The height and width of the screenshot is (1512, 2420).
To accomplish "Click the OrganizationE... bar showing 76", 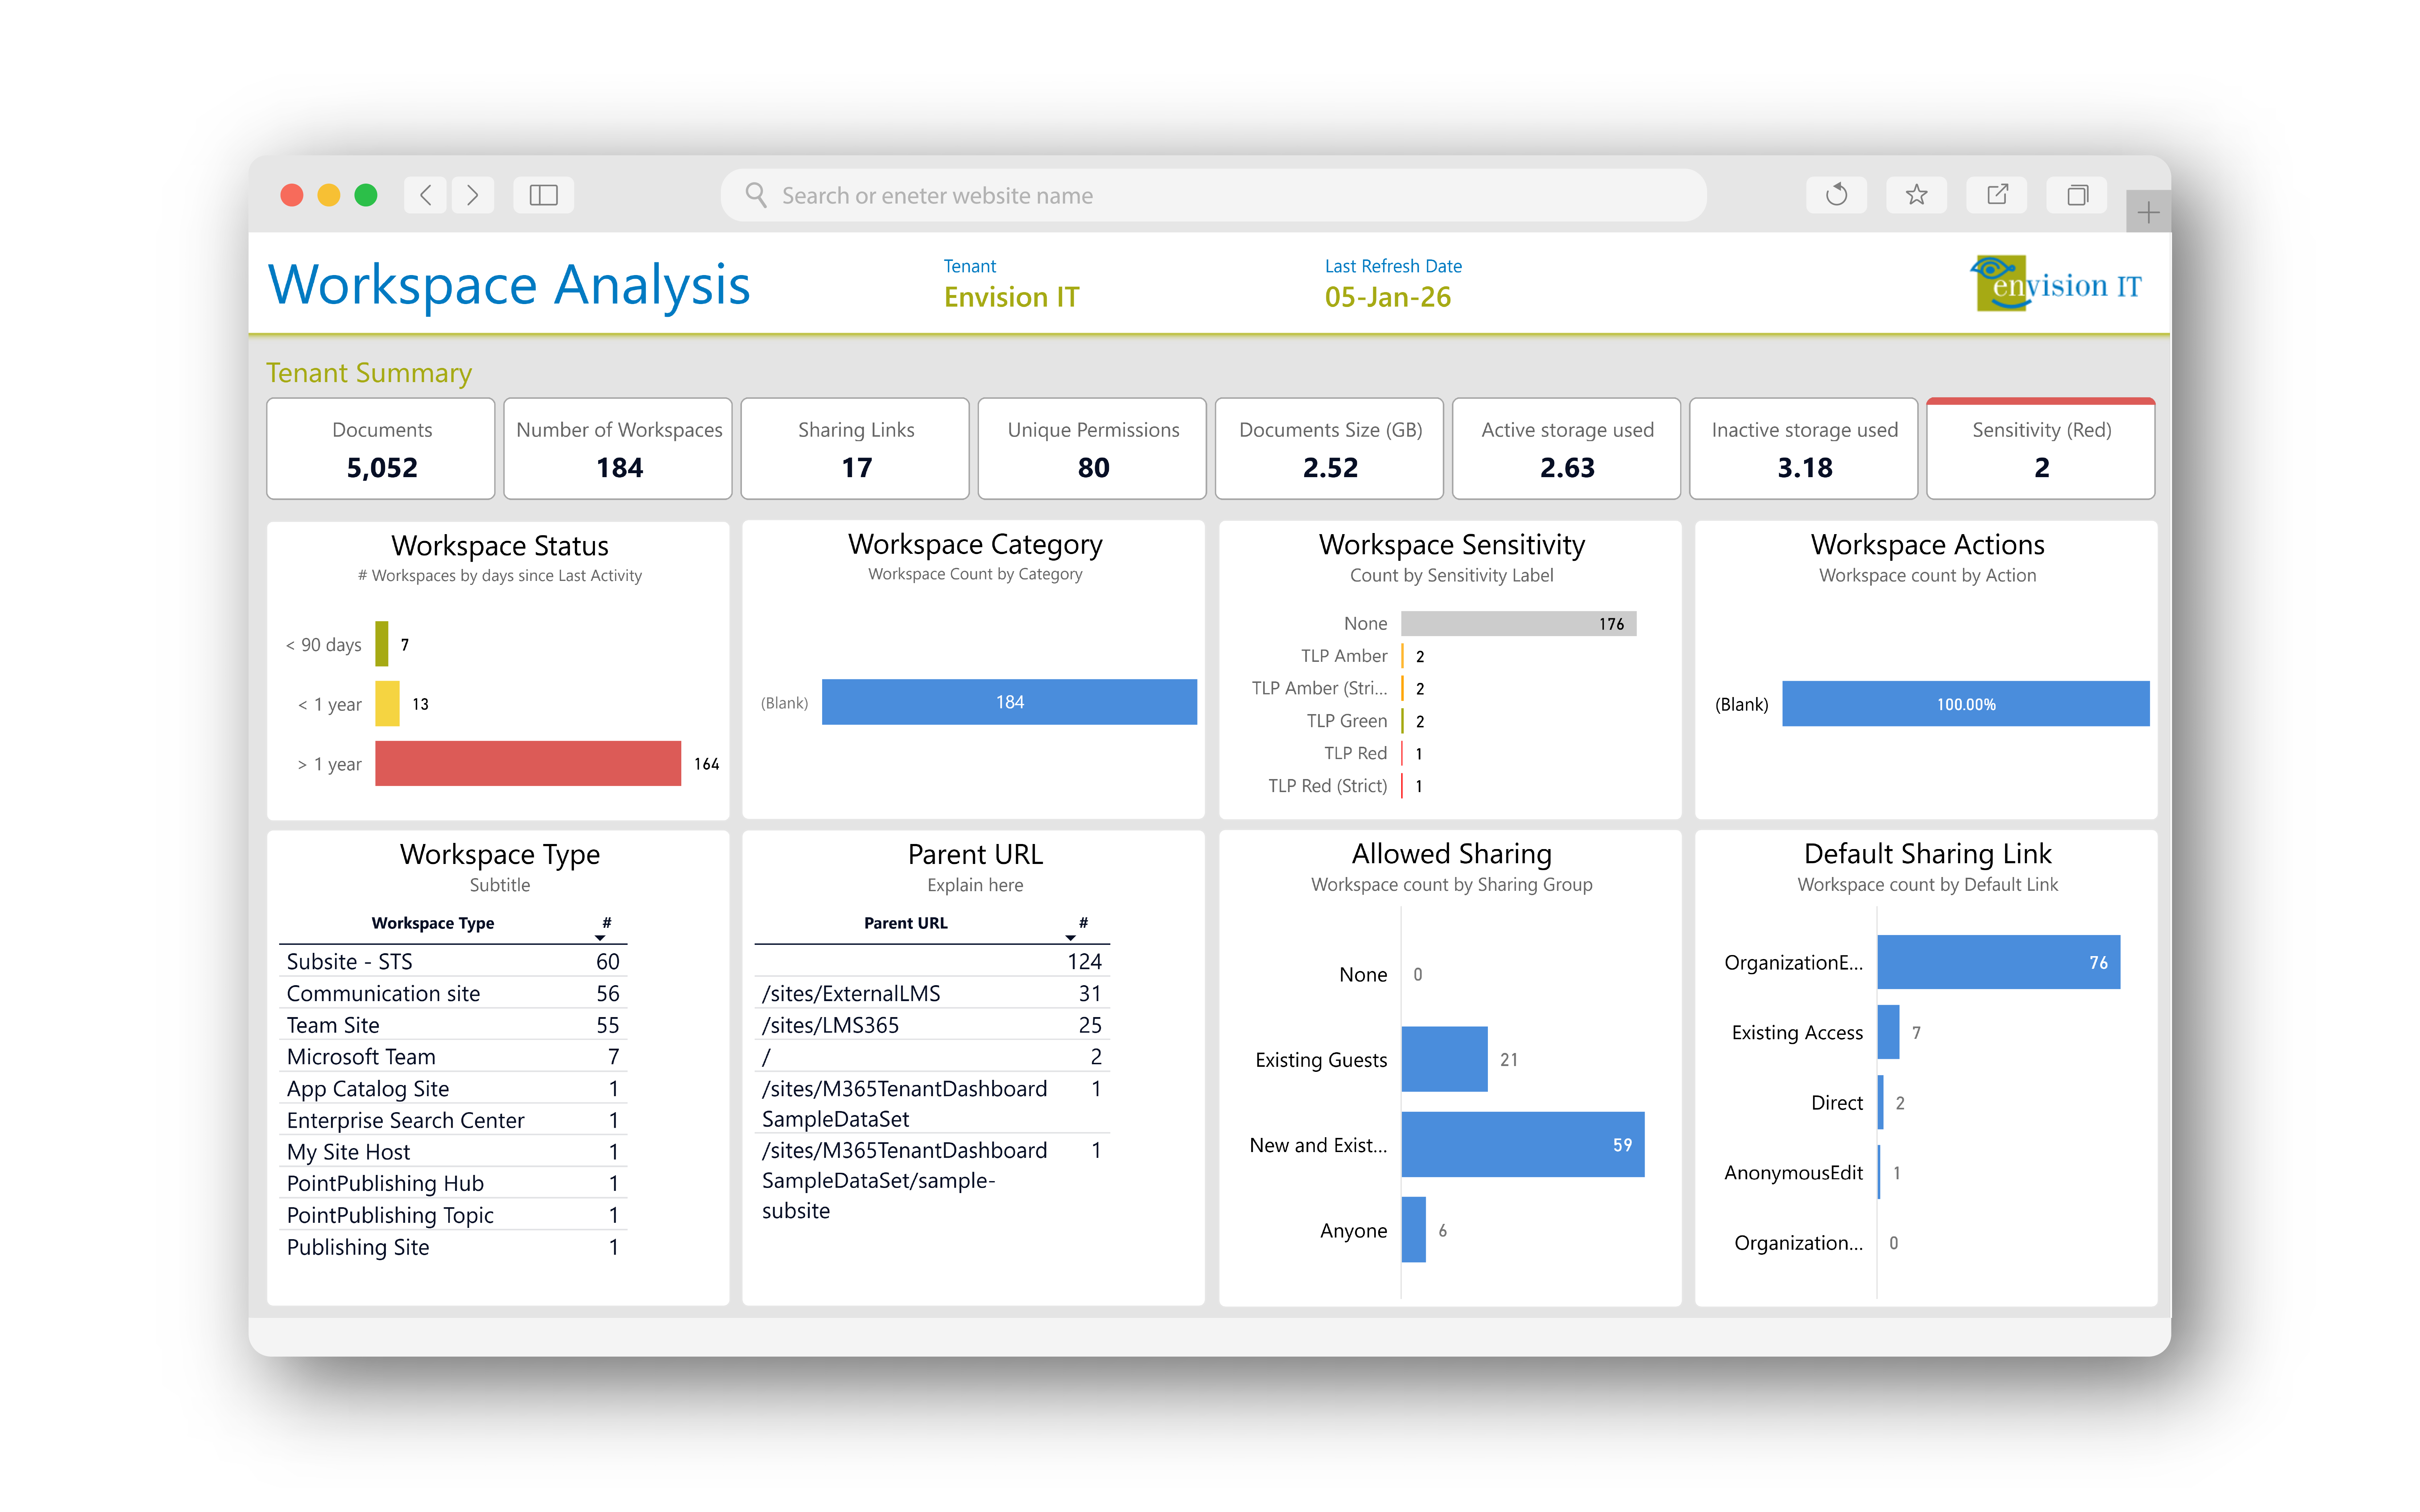I will click(1999, 962).
